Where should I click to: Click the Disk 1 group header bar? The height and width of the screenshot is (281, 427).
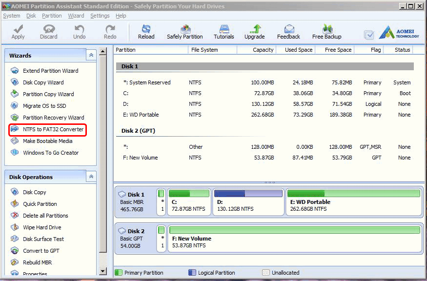[265, 66]
